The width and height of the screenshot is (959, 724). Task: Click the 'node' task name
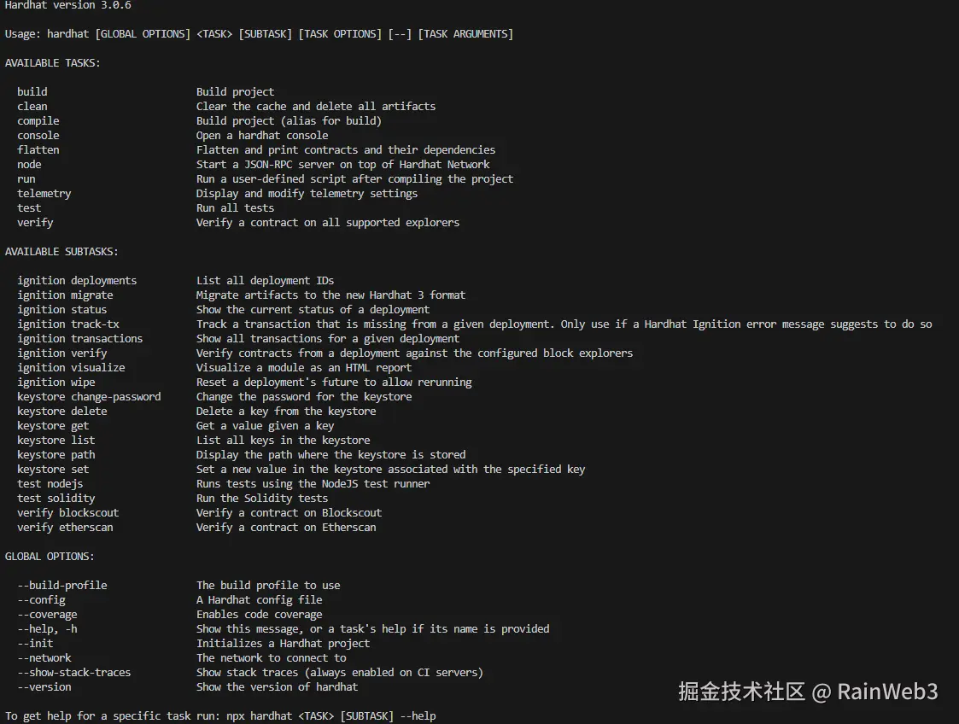tap(29, 164)
